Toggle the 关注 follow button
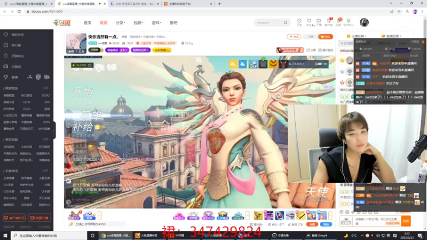 (326, 37)
